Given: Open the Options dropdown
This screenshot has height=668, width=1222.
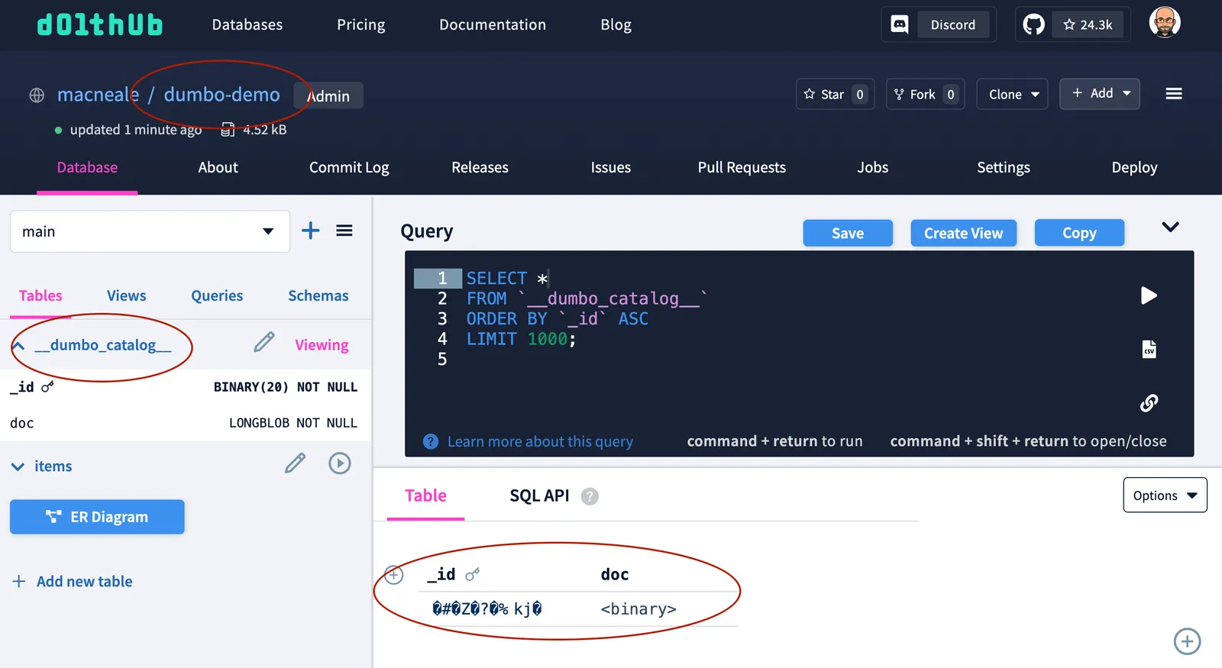Looking at the screenshot, I should coord(1165,495).
